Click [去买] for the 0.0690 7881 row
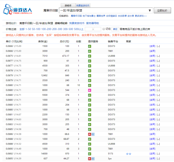The width and height of the screenshot is (174, 162). [x=152, y=149]
